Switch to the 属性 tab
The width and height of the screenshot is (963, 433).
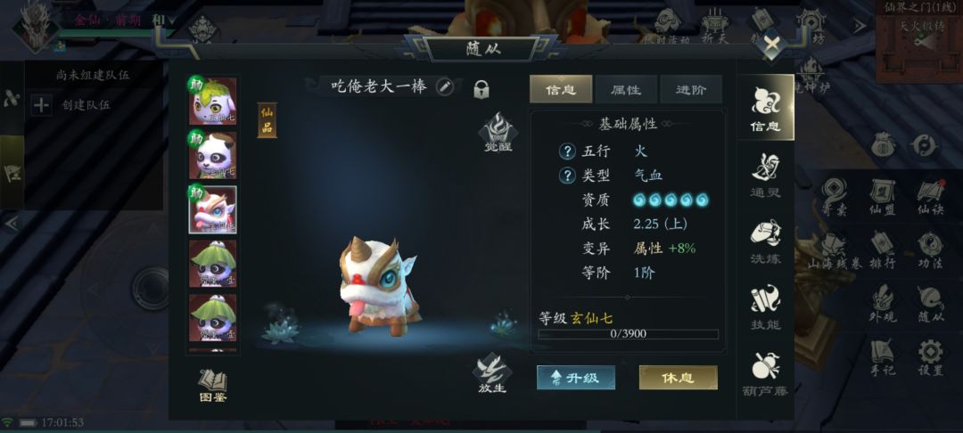click(x=626, y=90)
